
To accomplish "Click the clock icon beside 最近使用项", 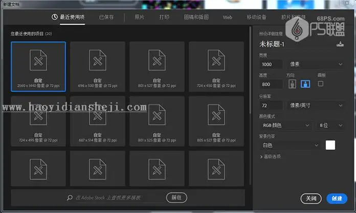I will [x=55, y=17].
